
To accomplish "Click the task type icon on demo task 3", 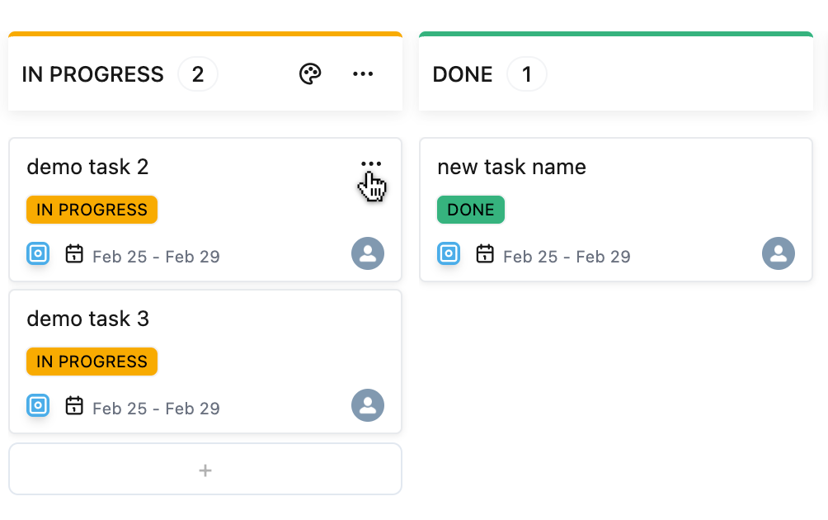I will point(38,405).
